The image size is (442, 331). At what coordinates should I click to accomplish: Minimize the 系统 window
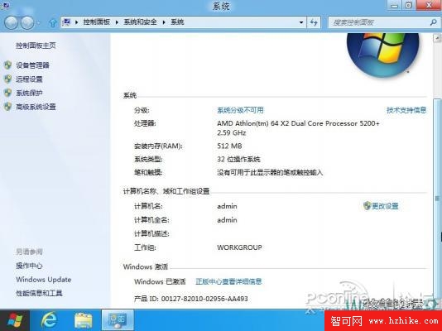(x=394, y=5)
